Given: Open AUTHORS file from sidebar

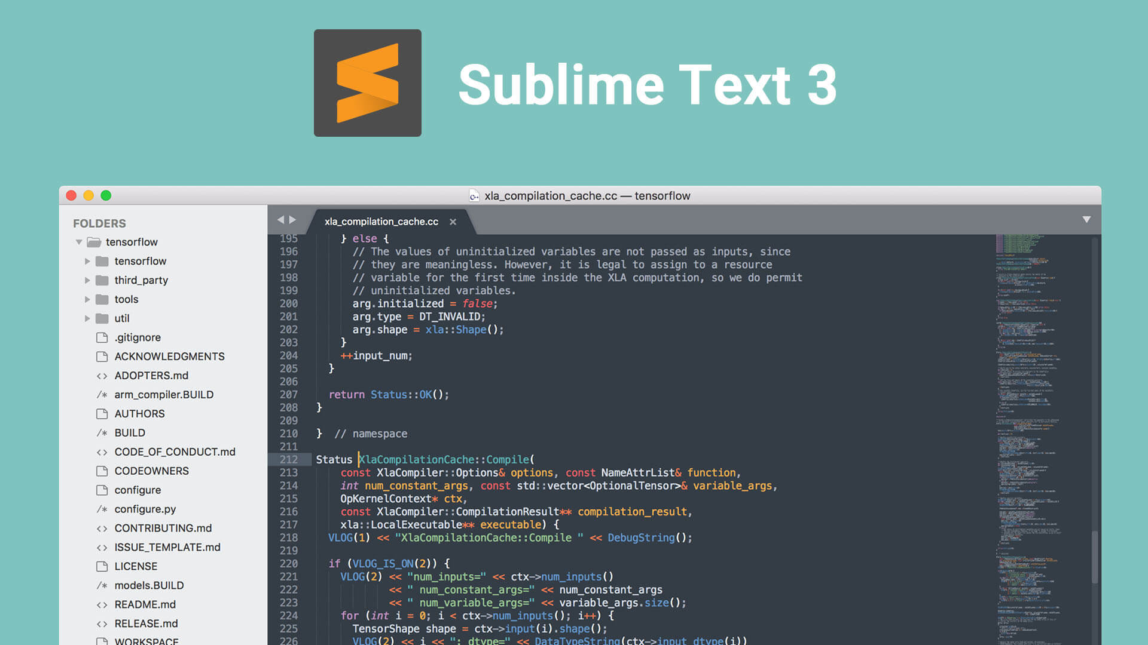Looking at the screenshot, I should point(139,414).
